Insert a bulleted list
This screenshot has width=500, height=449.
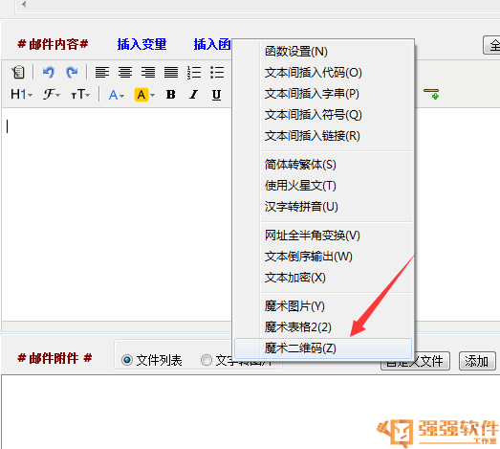[217, 72]
